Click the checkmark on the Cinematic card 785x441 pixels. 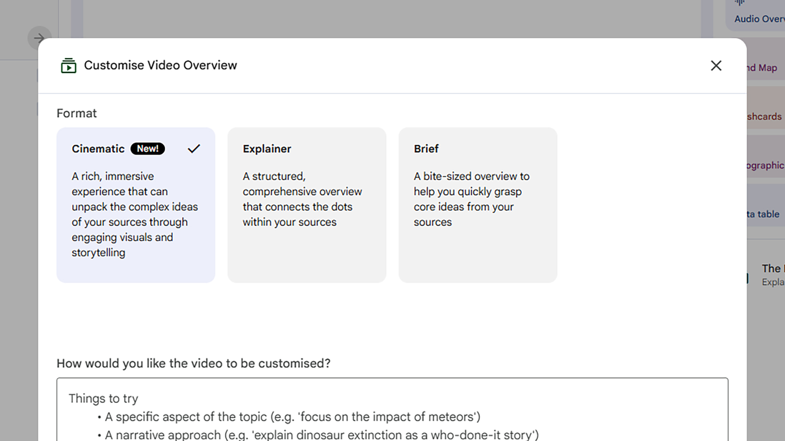tap(194, 149)
